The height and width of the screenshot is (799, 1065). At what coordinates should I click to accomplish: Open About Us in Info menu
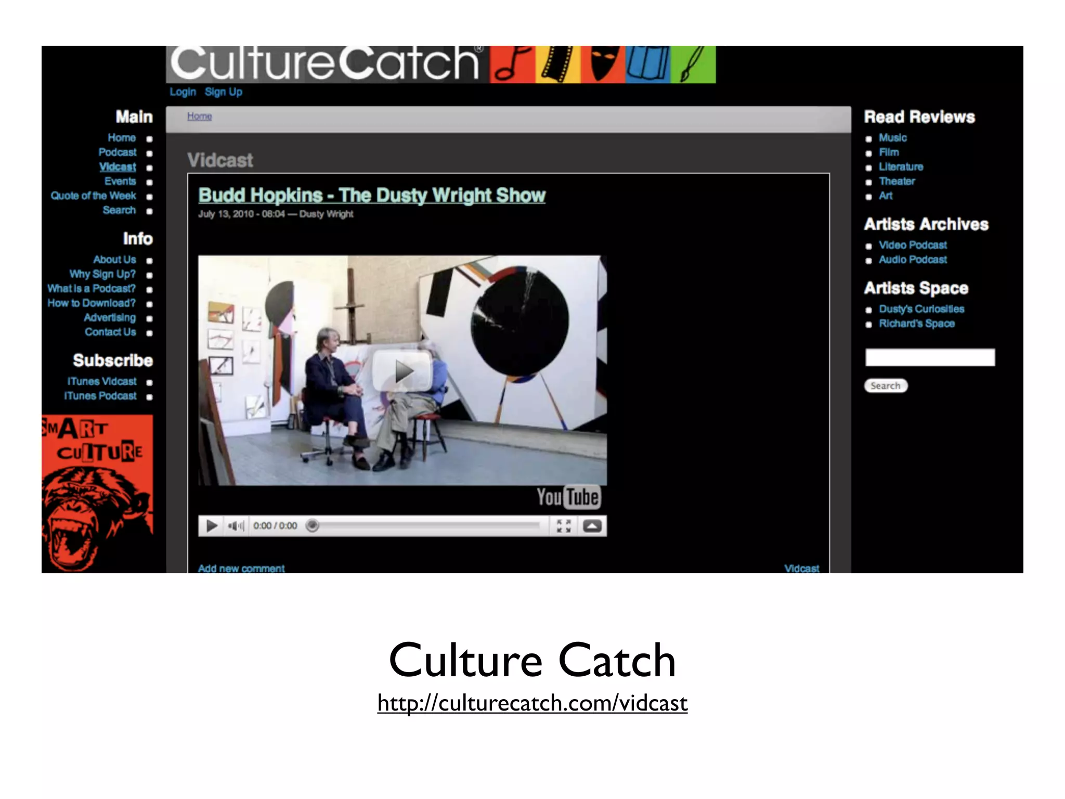pyautogui.click(x=114, y=260)
